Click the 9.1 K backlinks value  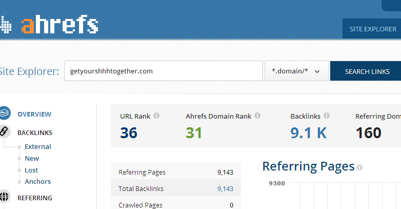point(308,132)
